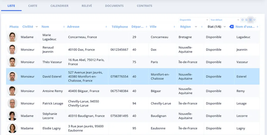
Task: Click address 3 Rue Jean Jaurès, 95600 Eaubonne
Action: coord(86,128)
